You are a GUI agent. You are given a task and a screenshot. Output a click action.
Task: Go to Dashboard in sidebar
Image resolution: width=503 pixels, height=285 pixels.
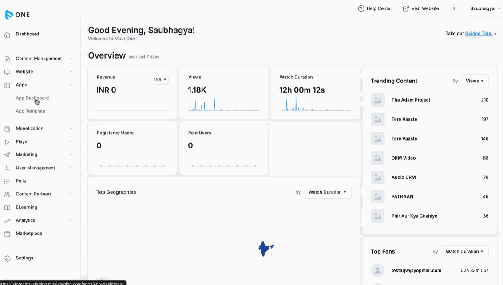point(27,34)
